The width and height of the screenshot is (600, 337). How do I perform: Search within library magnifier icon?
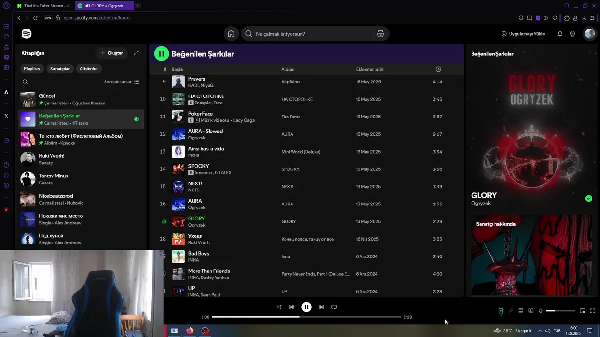25,82
